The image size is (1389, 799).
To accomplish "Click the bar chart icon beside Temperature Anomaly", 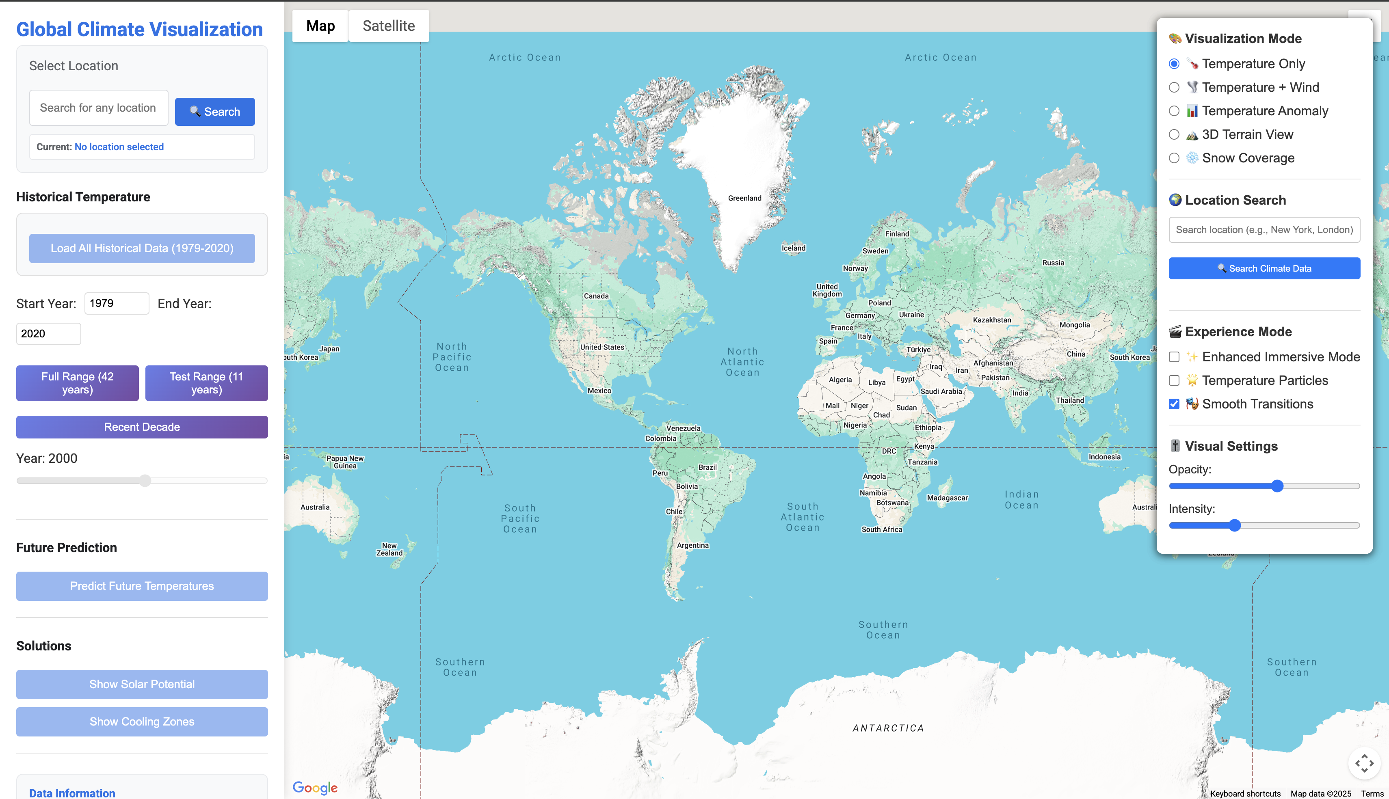I will tap(1192, 110).
